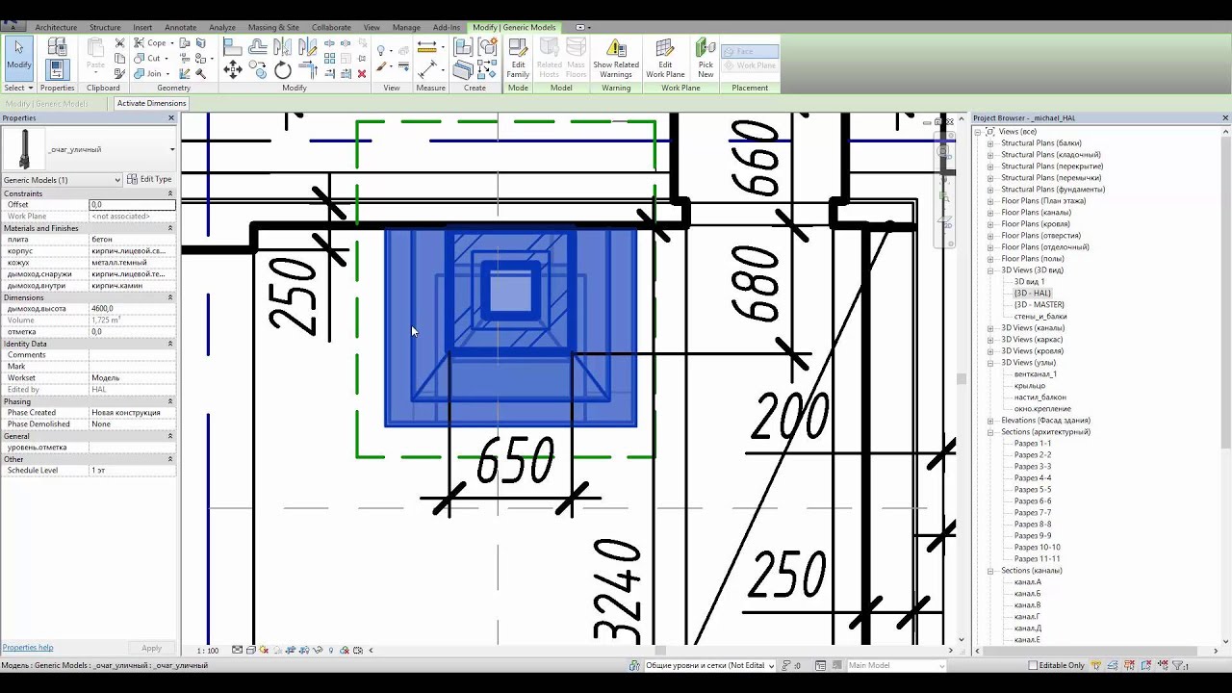Click the Measure between two references tool

(427, 46)
